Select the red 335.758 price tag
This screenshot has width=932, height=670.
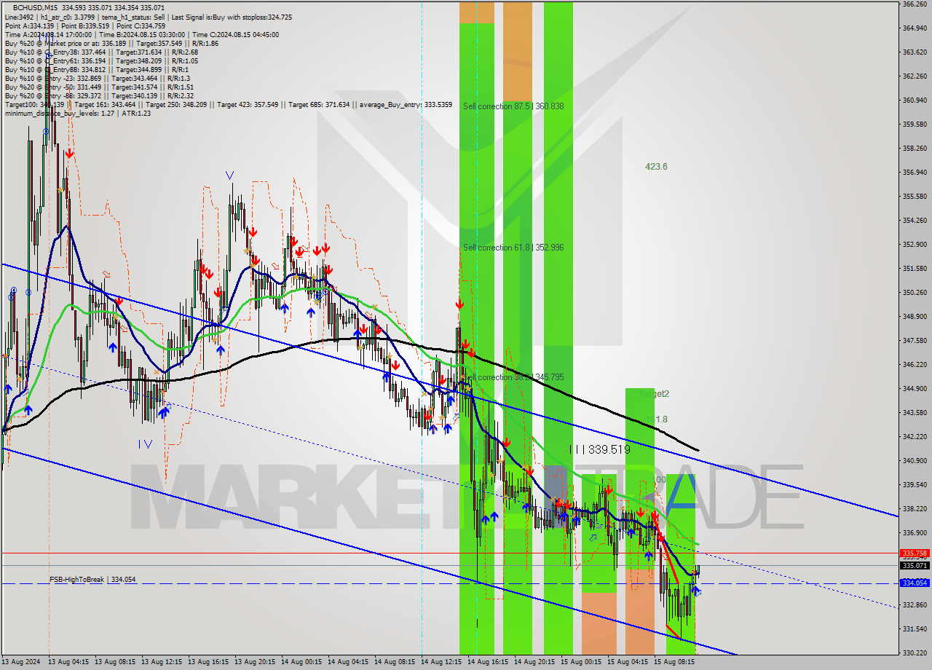pos(915,553)
